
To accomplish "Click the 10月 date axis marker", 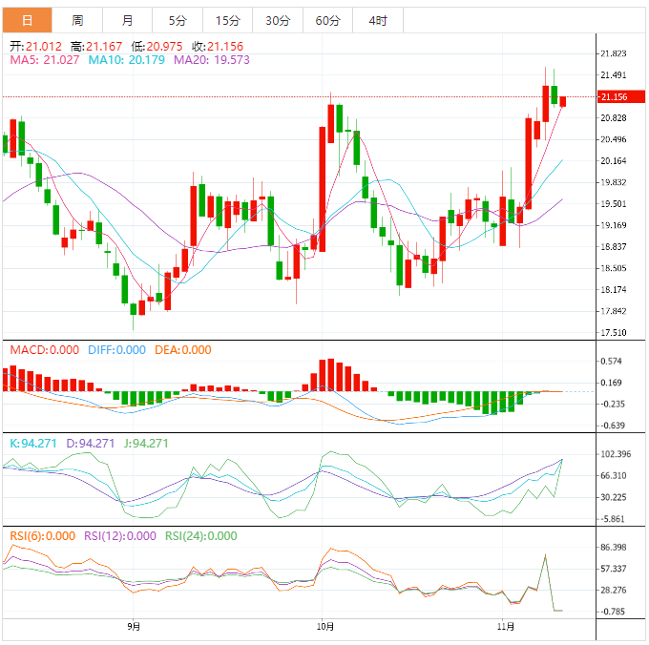I will [324, 627].
